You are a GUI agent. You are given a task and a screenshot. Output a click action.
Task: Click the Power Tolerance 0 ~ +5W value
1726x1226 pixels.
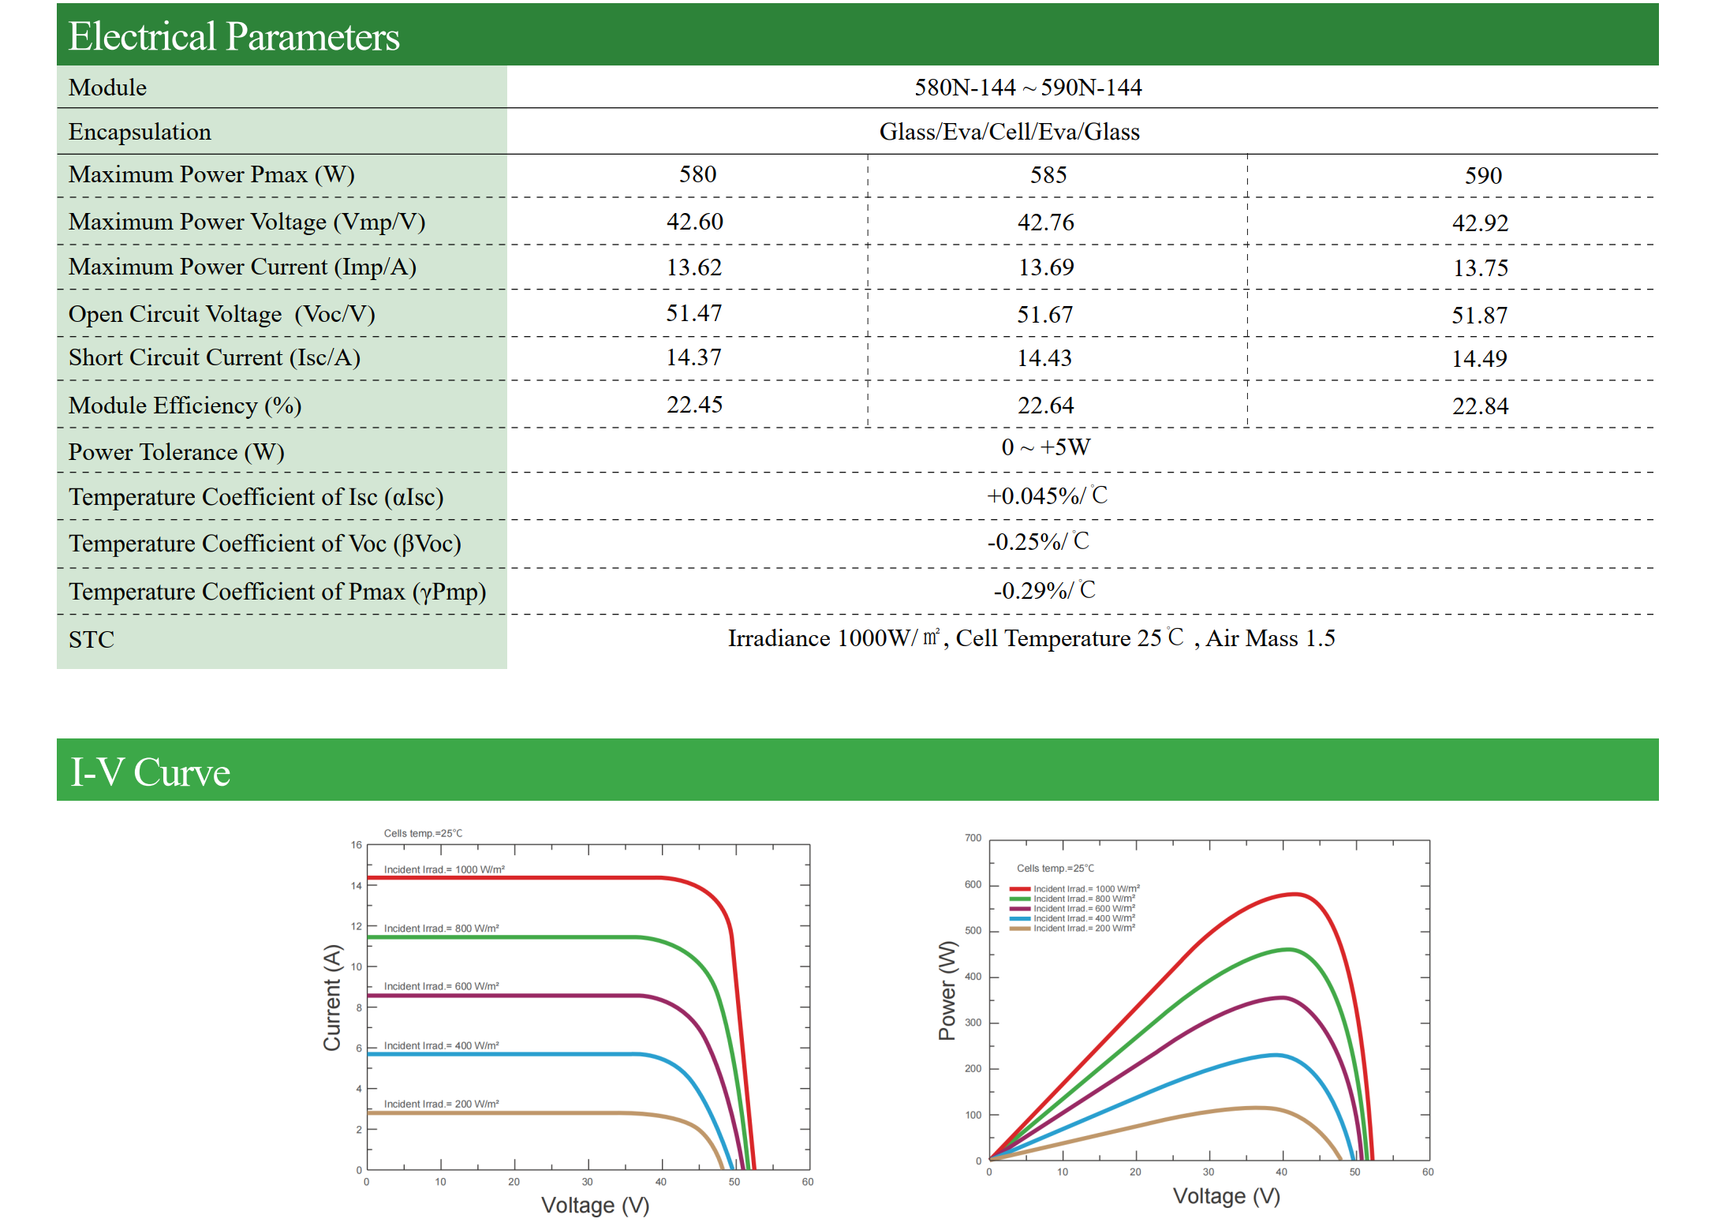1046,447
